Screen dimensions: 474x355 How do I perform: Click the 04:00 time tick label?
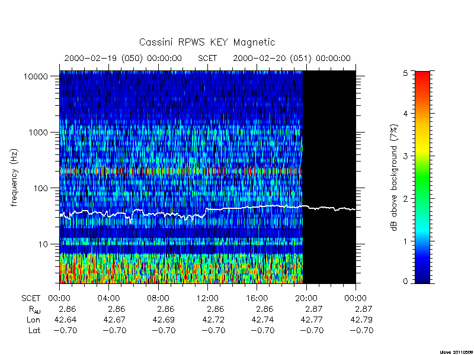(x=109, y=299)
